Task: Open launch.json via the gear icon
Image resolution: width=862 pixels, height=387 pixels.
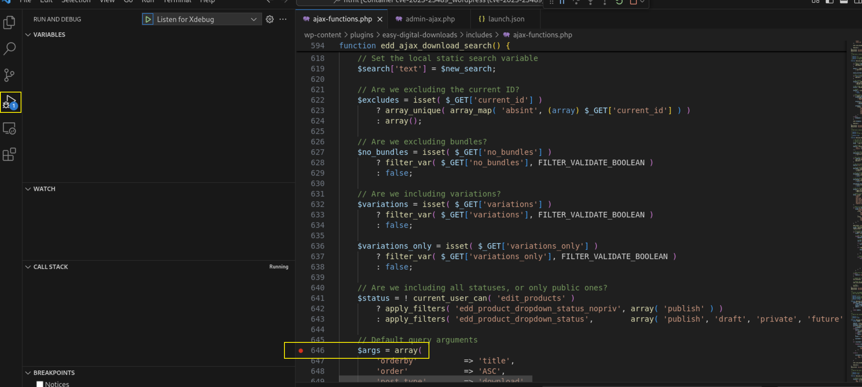Action: click(270, 19)
